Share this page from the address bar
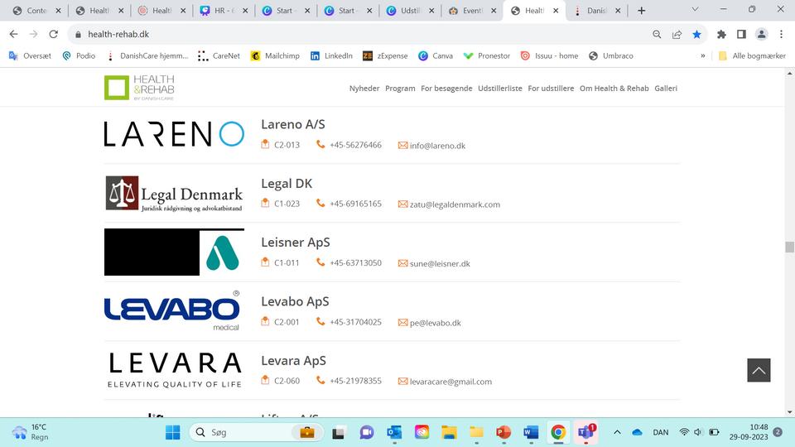This screenshot has height=447, width=795. (677, 34)
